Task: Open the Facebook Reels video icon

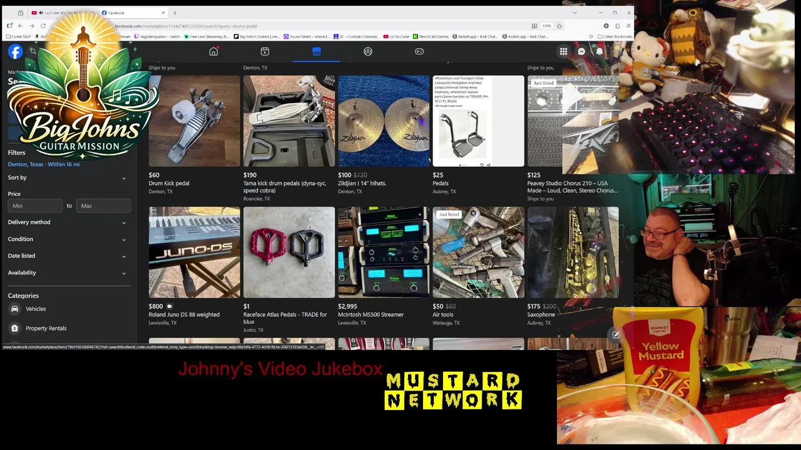Action: 265,51
